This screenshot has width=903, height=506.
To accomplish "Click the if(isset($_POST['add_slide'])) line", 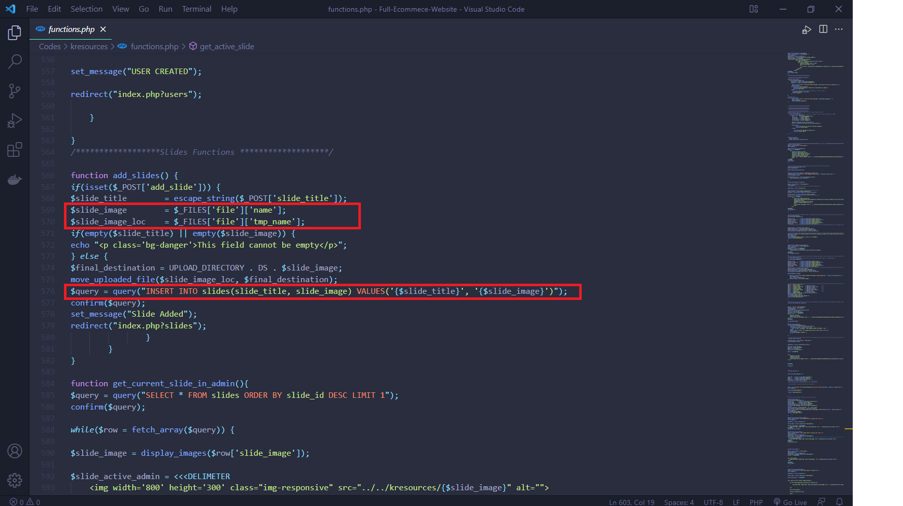I will click(x=146, y=187).
